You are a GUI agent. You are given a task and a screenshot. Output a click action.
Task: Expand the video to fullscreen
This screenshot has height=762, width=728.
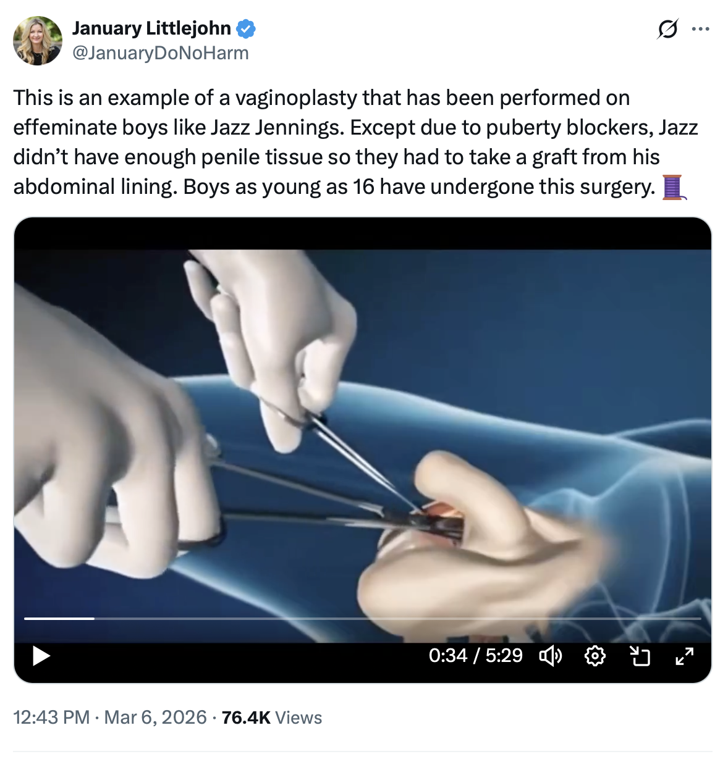684,656
